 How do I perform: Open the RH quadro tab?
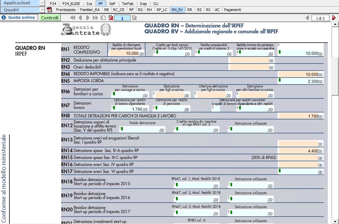(149, 10)
